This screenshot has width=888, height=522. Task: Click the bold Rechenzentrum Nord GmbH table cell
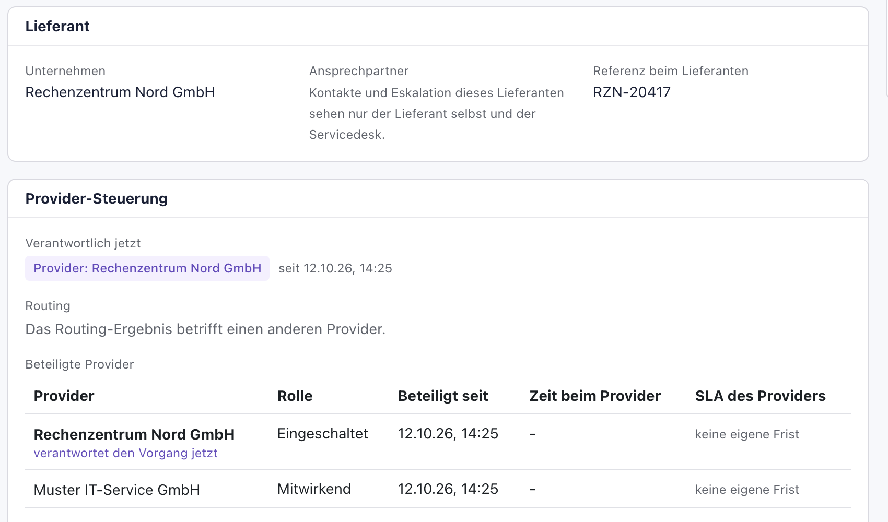click(x=134, y=434)
